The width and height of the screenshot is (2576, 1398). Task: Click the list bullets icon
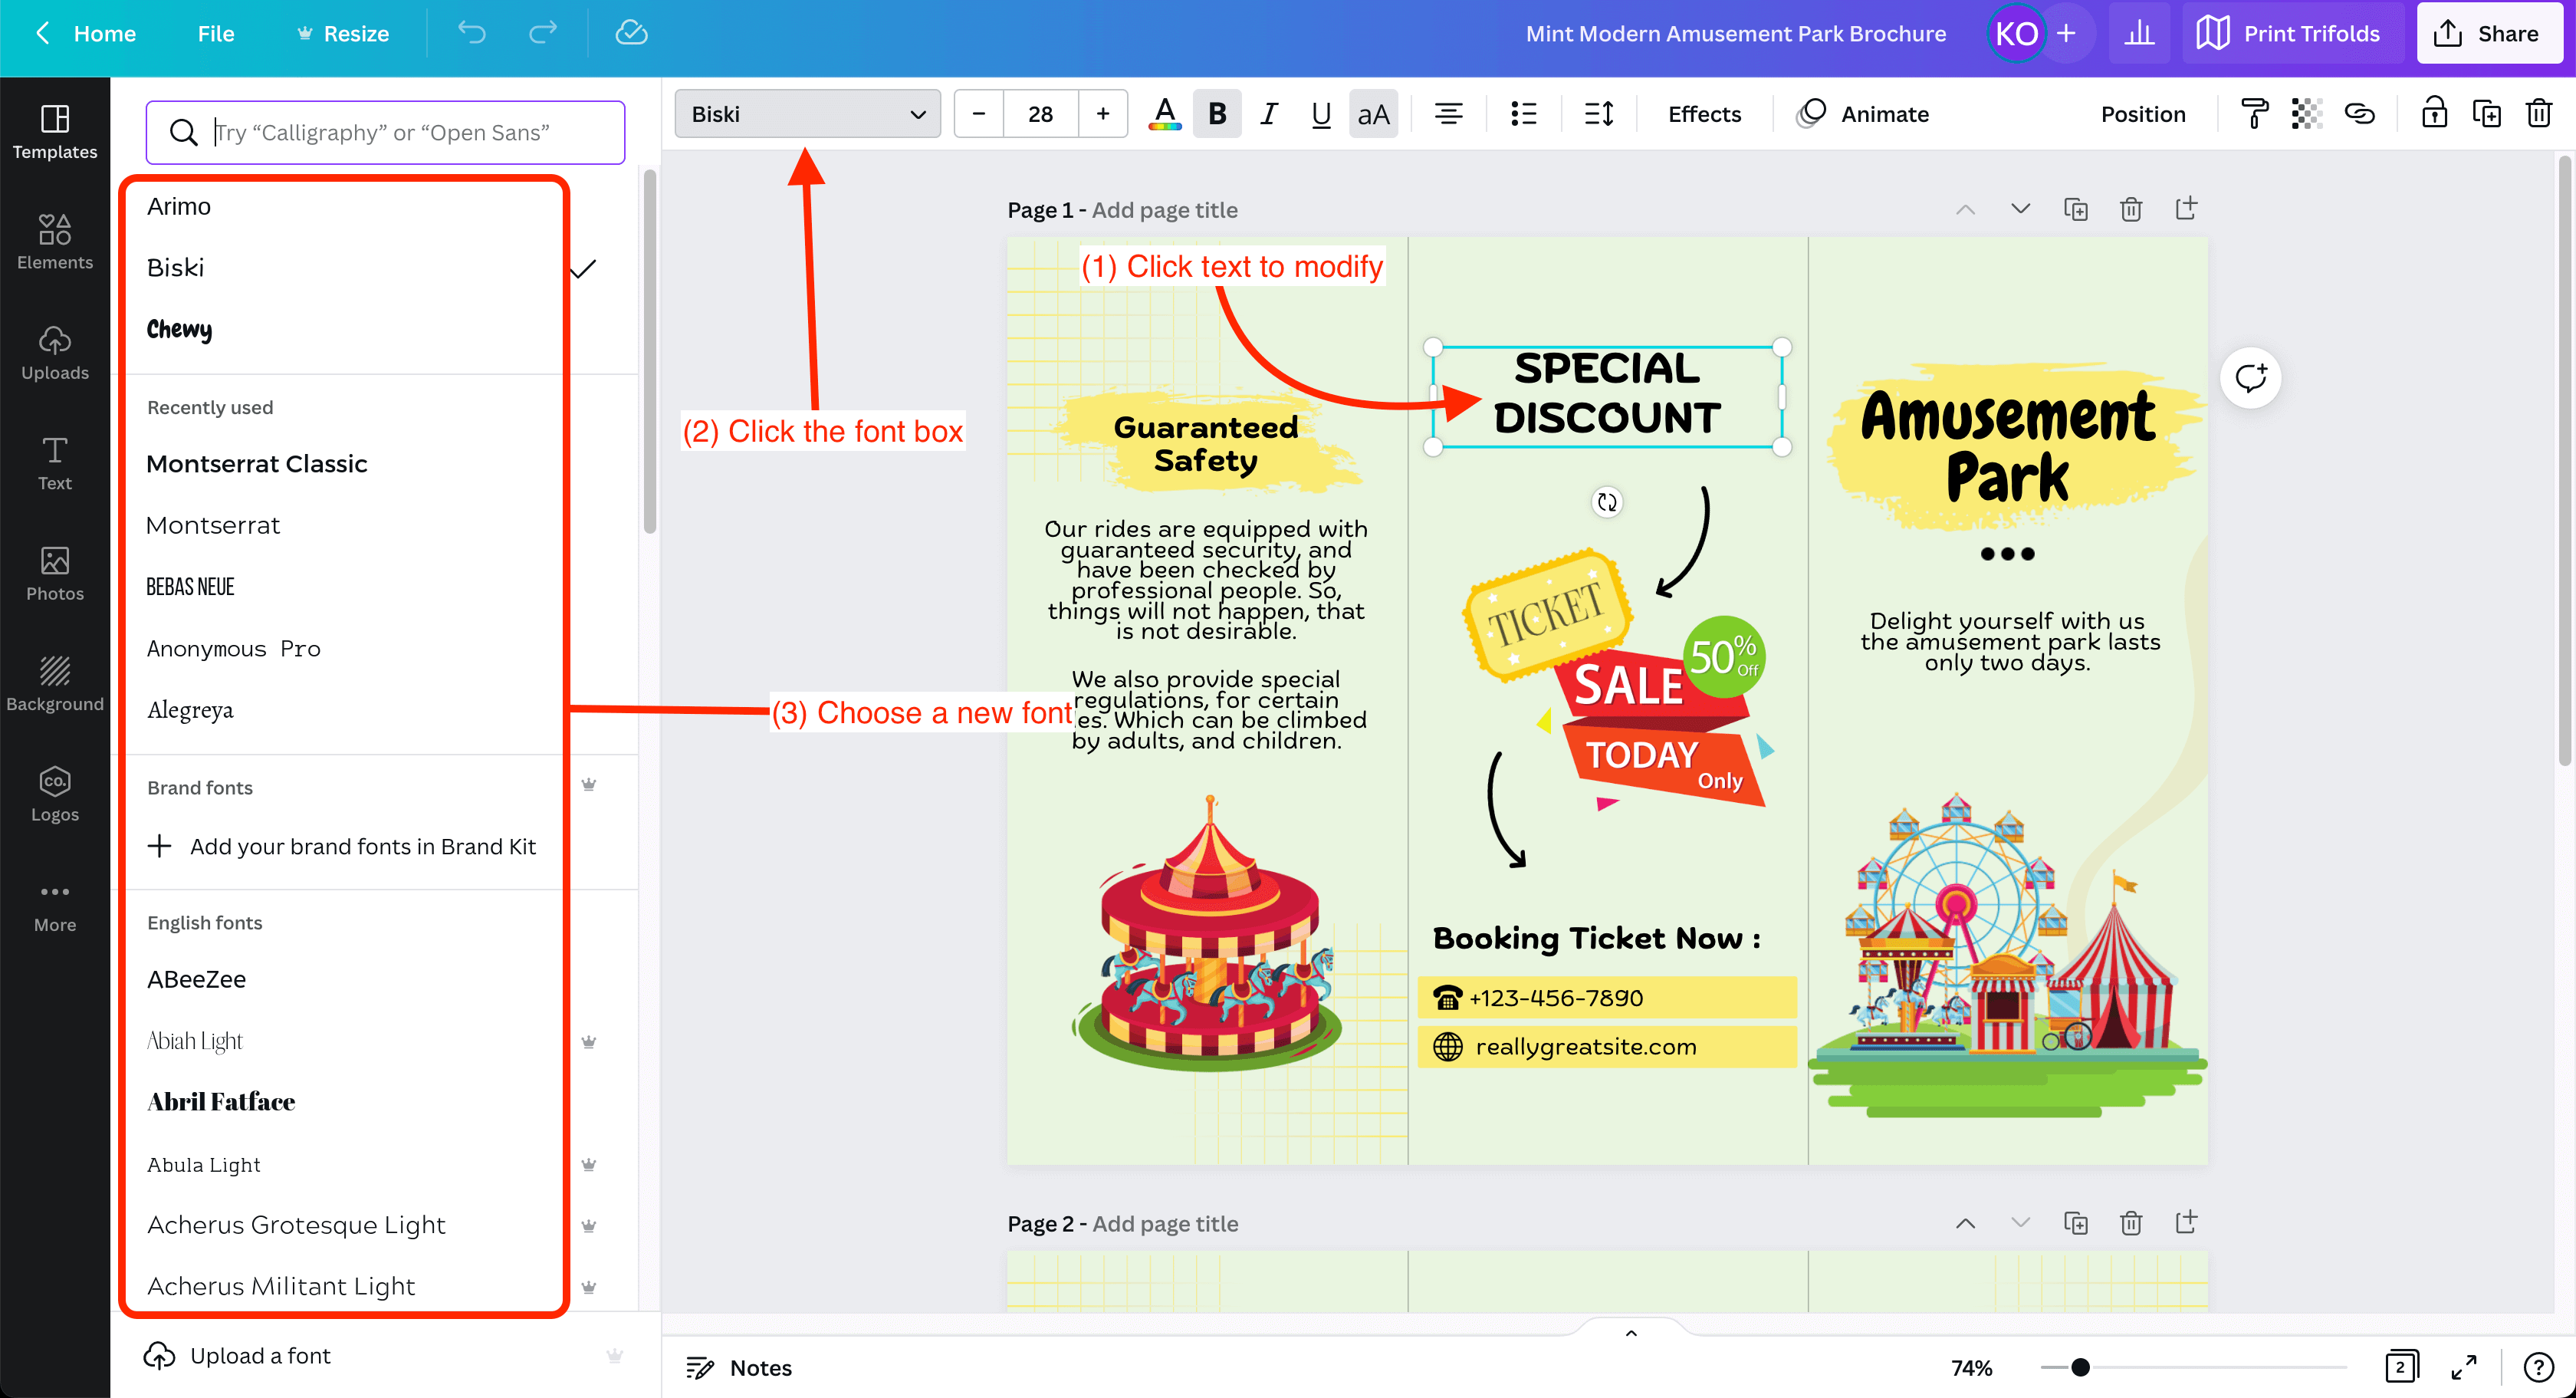(x=1523, y=114)
